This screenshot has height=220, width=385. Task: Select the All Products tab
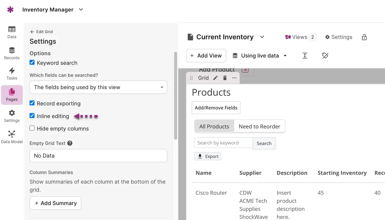pos(214,127)
